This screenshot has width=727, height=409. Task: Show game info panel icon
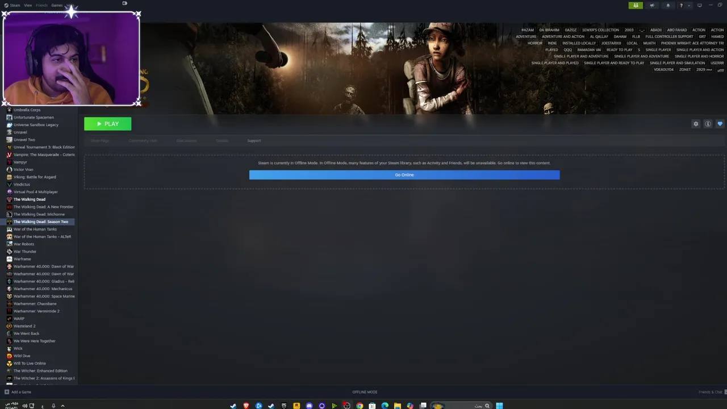pos(708,124)
